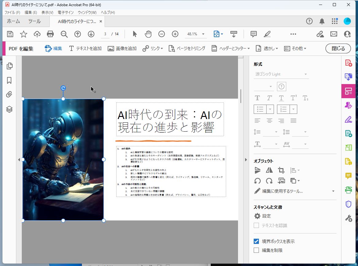Send the file by email envelope icon

coord(334,34)
